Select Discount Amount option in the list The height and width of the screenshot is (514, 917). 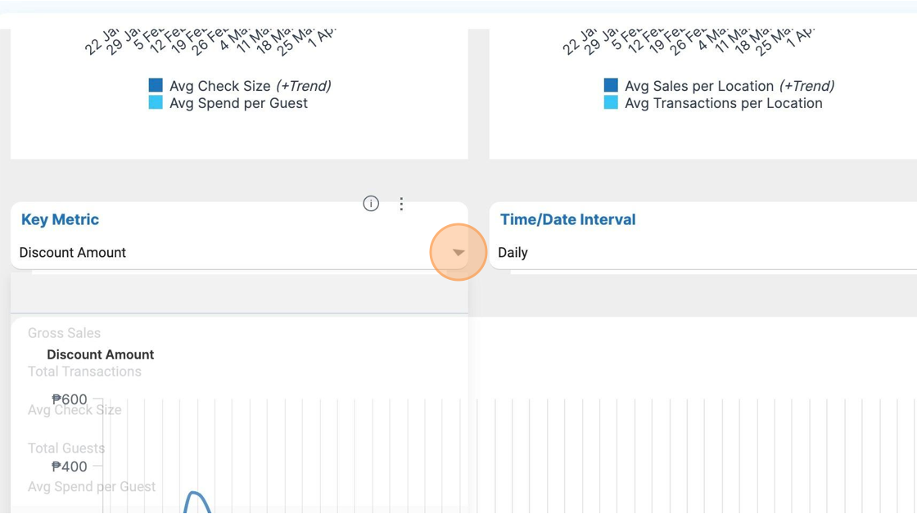101,354
